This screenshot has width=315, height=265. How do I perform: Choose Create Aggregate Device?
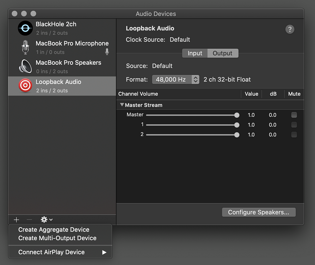pyautogui.click(x=54, y=230)
